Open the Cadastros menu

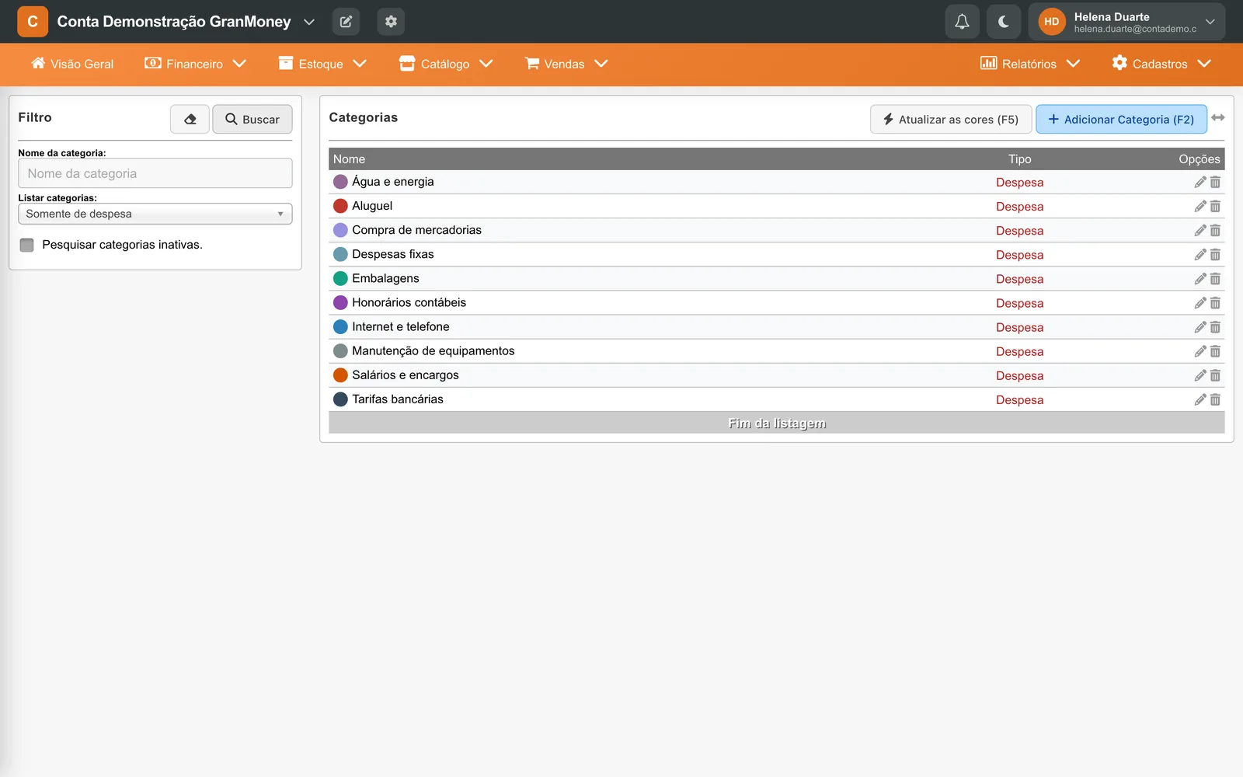tap(1161, 64)
